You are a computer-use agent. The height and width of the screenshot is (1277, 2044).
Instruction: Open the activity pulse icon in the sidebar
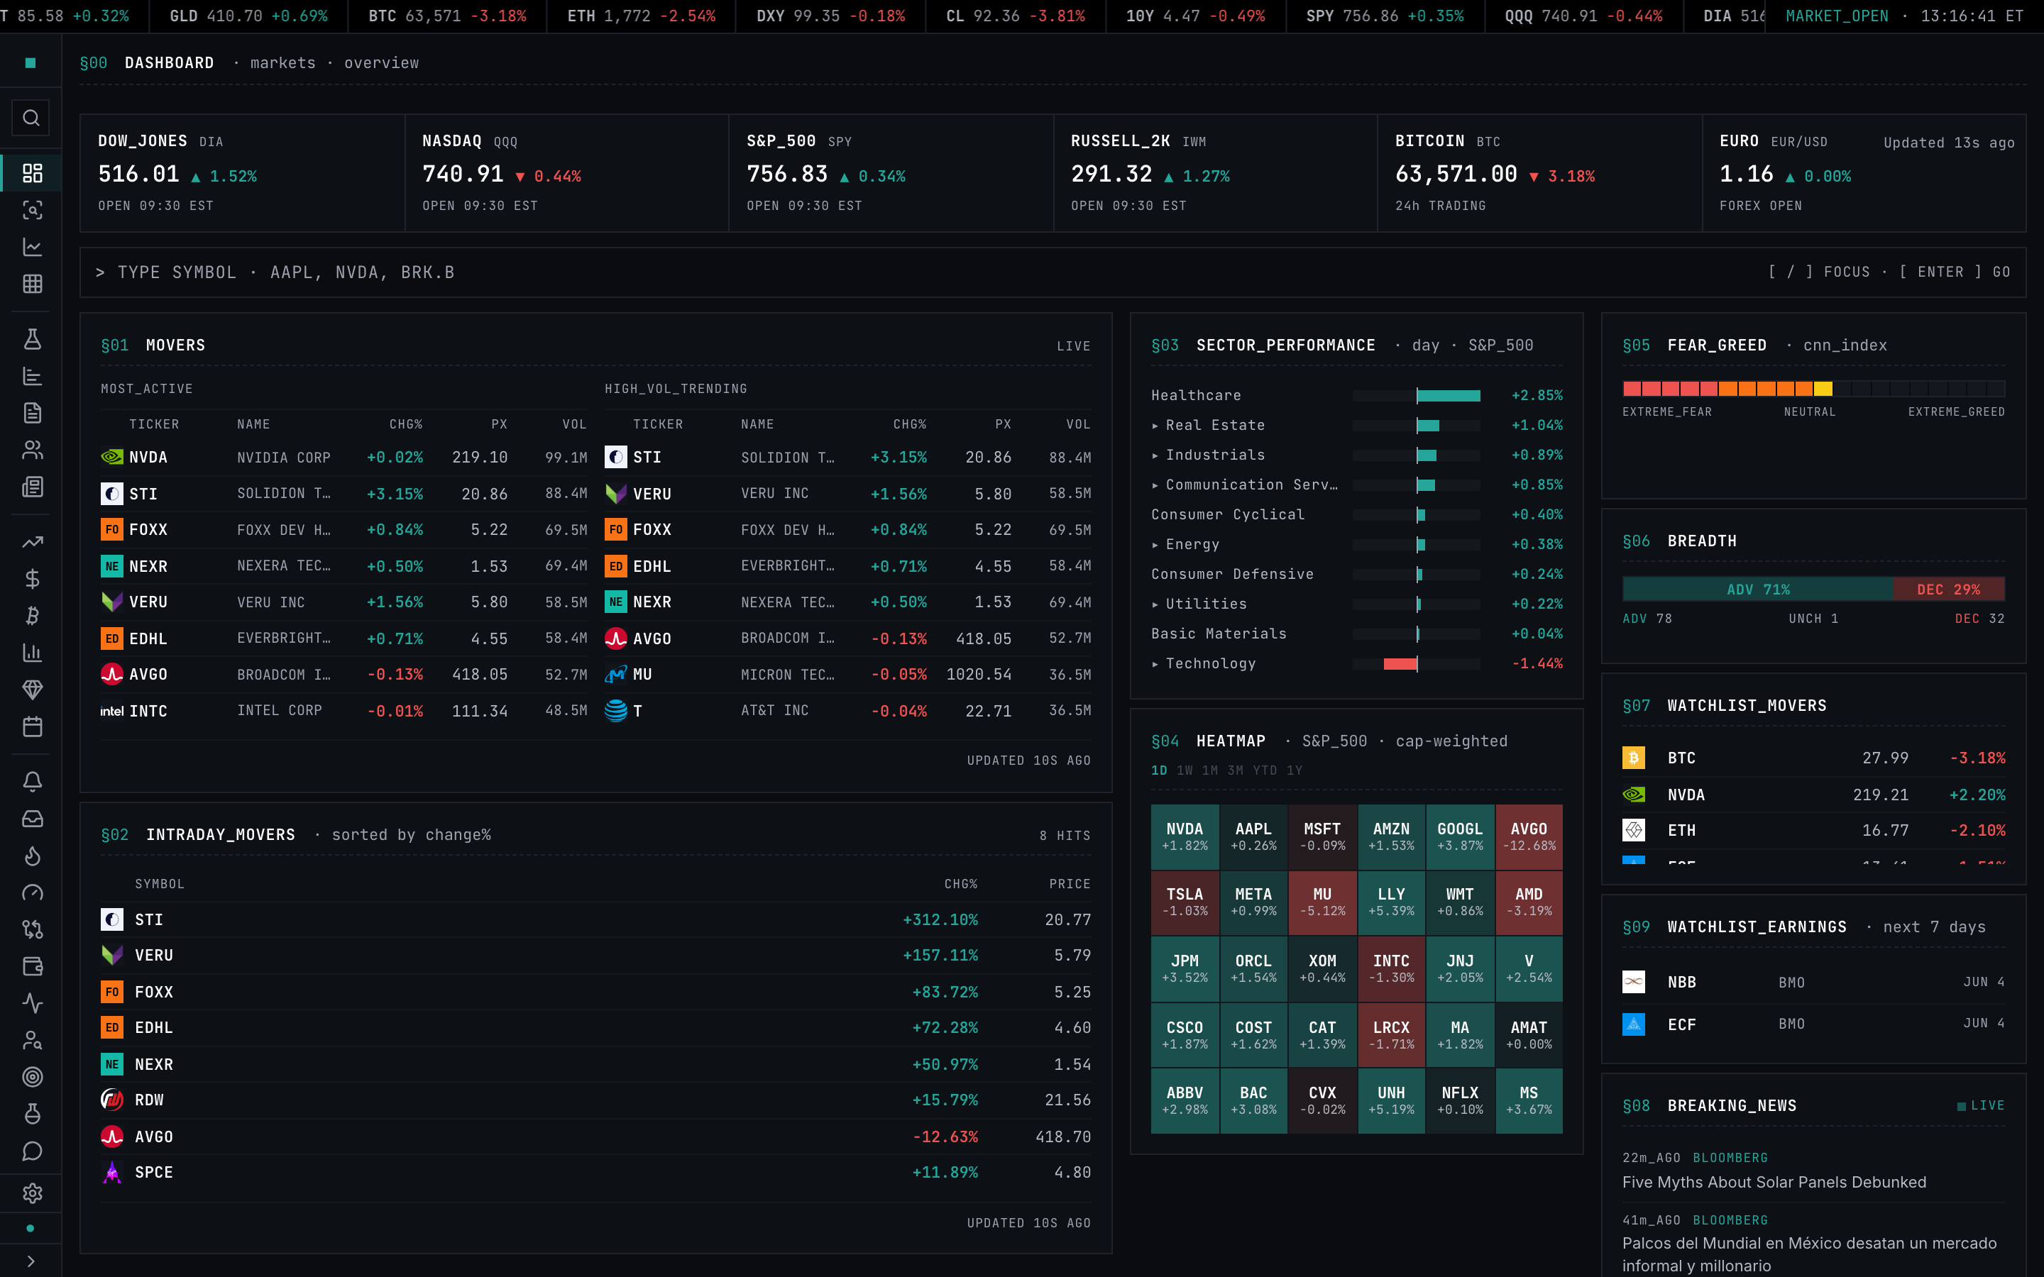point(32,1003)
